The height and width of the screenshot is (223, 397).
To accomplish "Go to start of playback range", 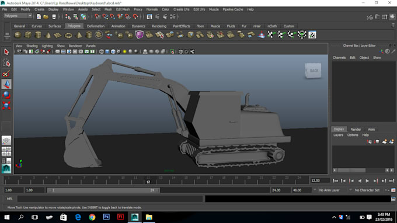I will point(335,181).
